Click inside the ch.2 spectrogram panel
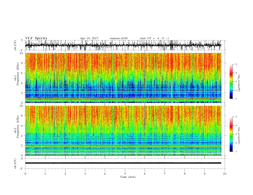The width and height of the screenshot is (253, 195). pos(123,131)
